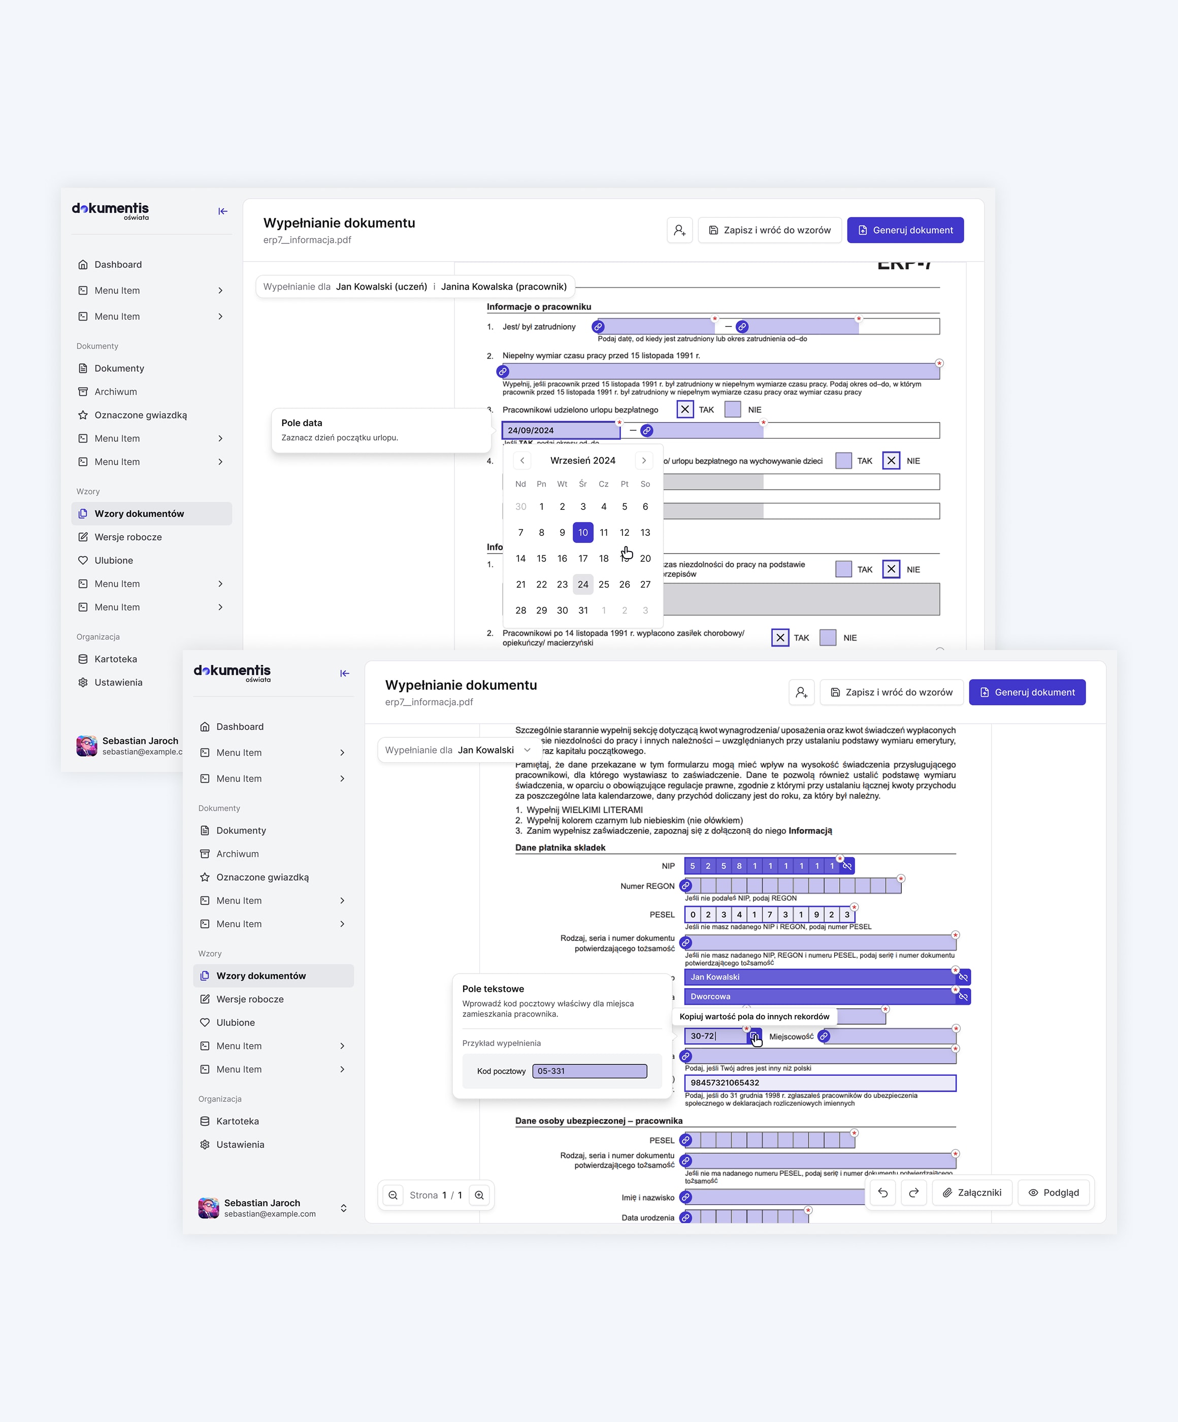Click postal code field with 30-72
The image size is (1178, 1422).
click(x=715, y=1036)
